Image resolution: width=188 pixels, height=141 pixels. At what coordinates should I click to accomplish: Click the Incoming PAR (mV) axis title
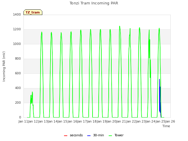click(4, 67)
